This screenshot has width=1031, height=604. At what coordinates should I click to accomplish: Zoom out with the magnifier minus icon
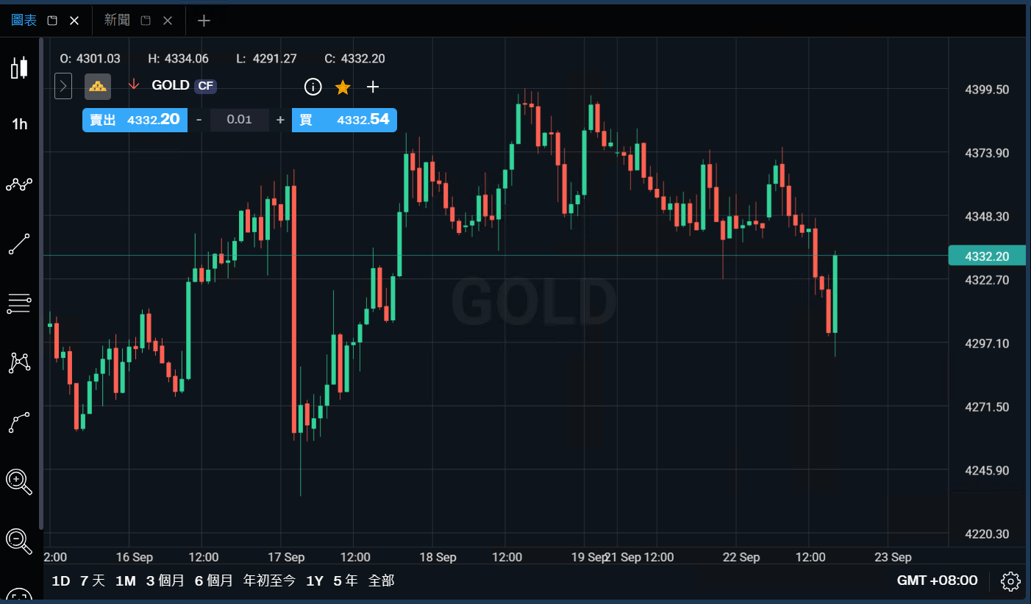pos(19,542)
